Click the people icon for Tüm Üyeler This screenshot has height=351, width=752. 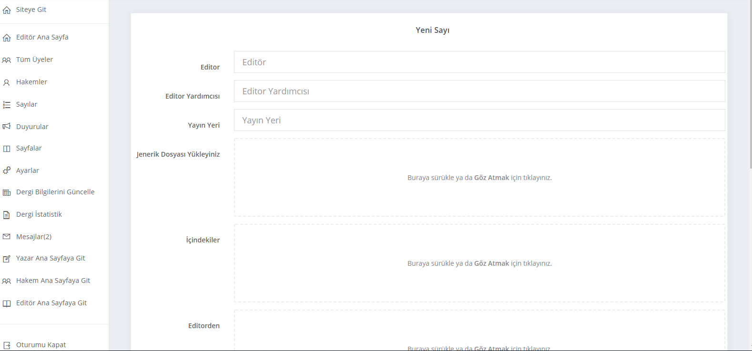point(7,60)
